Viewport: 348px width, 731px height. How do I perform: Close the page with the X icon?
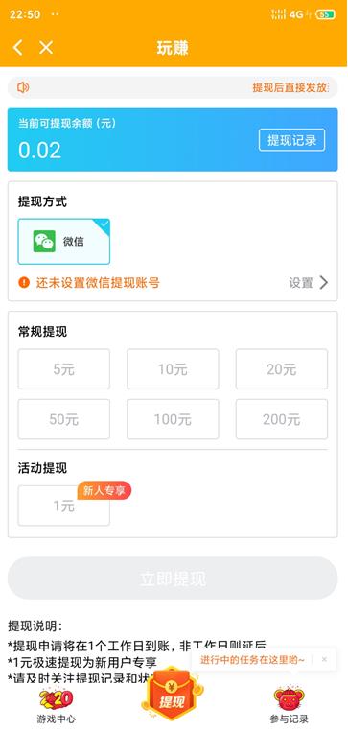point(46,48)
